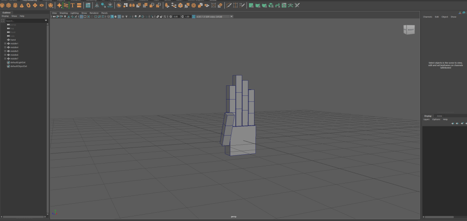Screen dimensions: 467x221
Task: Toggle the film gate overlay
Action: click(x=85, y=16)
